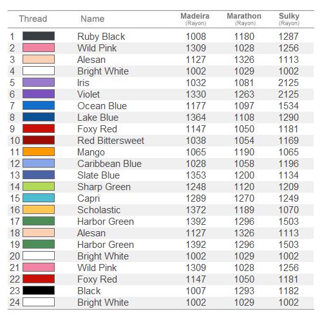Select the Scholastic yellow swatch

coord(39,209)
